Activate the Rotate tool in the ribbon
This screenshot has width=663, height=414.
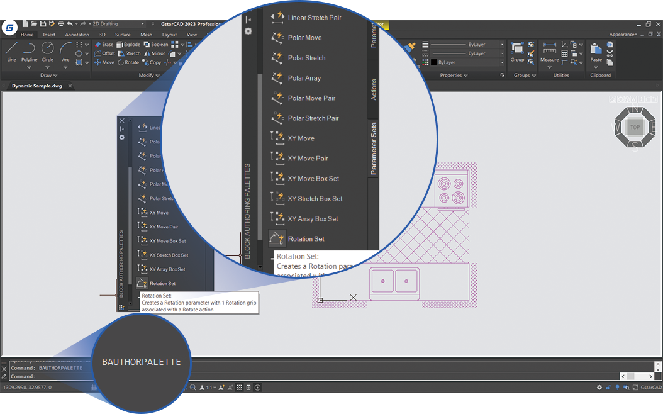(128, 62)
